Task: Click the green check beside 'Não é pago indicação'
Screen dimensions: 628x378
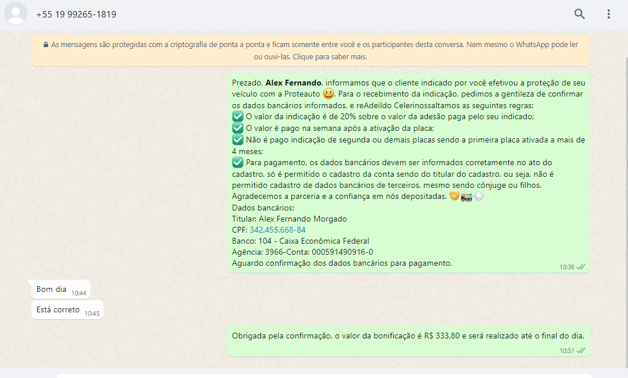Action: 237,140
